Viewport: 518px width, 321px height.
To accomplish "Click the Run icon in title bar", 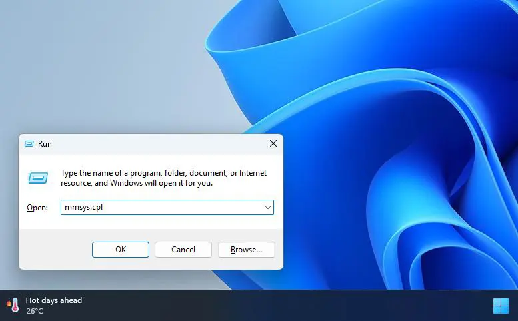I will point(29,143).
